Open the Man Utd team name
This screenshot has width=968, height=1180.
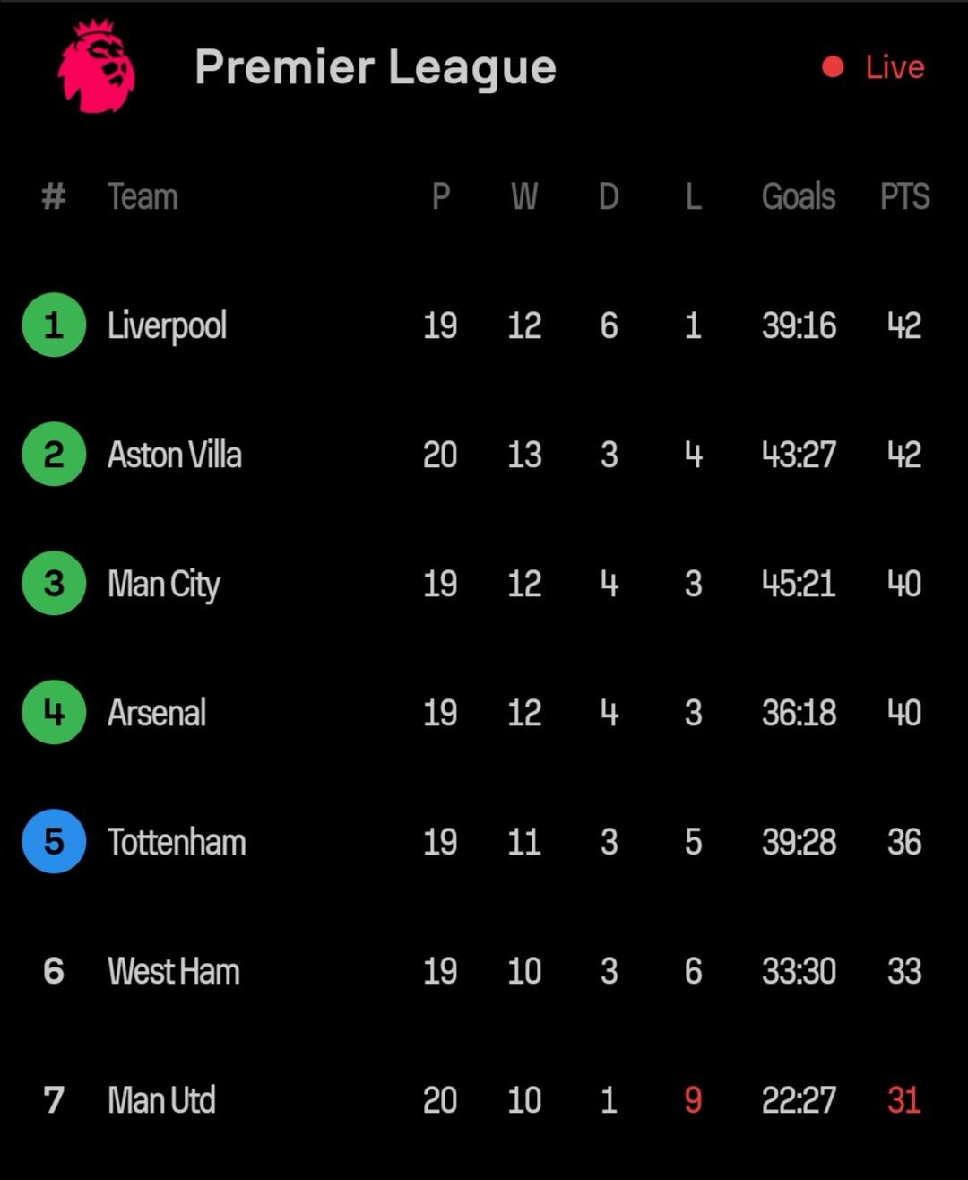(x=161, y=1100)
